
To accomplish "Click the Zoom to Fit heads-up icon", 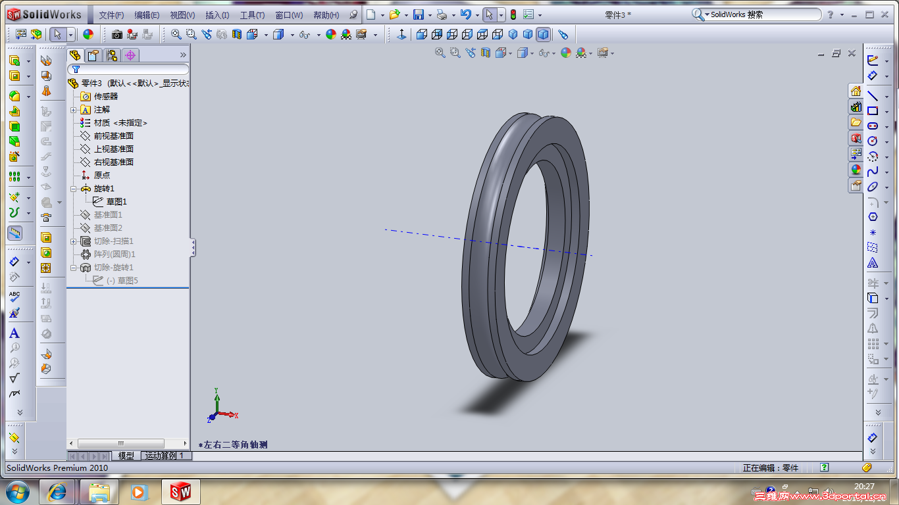I will [x=440, y=53].
